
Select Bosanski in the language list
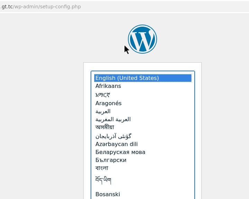coord(108,194)
